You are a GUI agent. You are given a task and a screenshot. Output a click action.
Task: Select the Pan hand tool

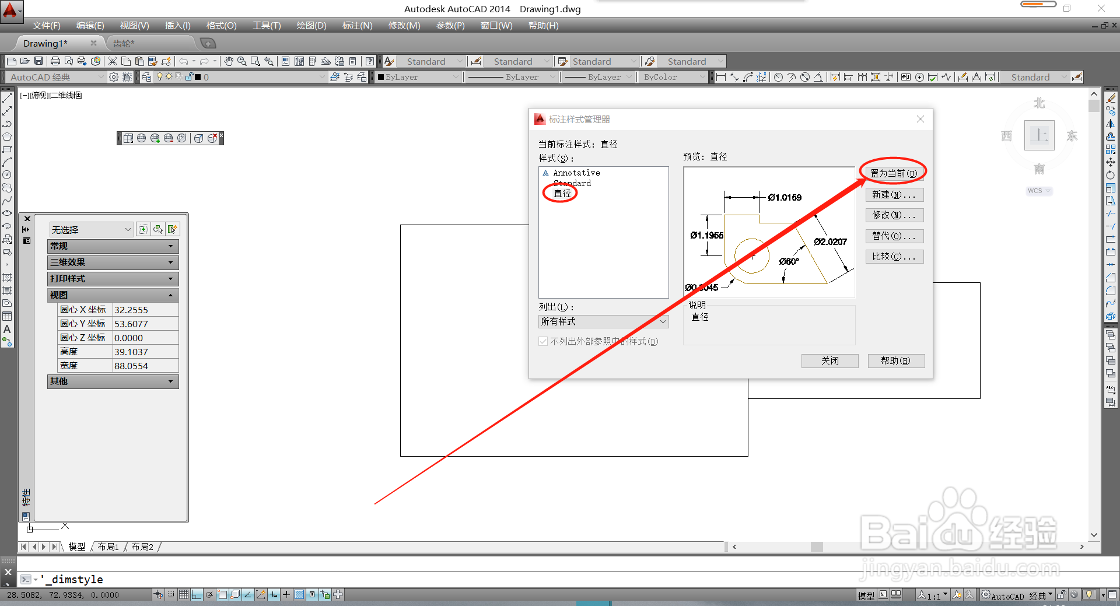click(229, 61)
